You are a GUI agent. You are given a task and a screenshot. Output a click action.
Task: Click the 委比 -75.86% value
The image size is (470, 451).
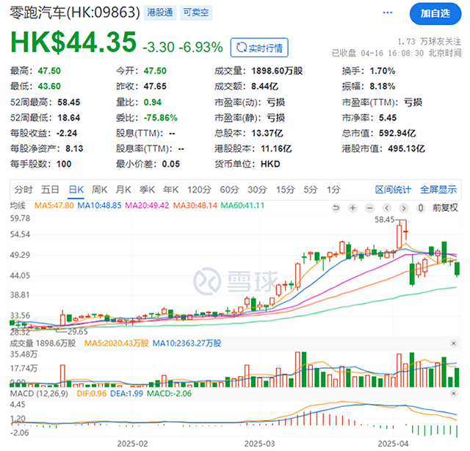(161, 118)
